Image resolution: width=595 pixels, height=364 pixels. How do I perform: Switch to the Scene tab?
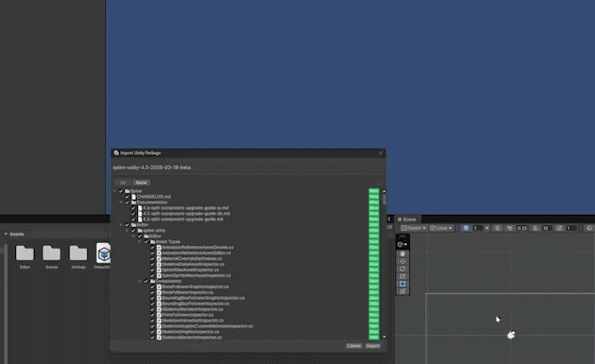click(406, 220)
